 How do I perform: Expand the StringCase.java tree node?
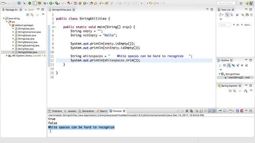point(13,29)
